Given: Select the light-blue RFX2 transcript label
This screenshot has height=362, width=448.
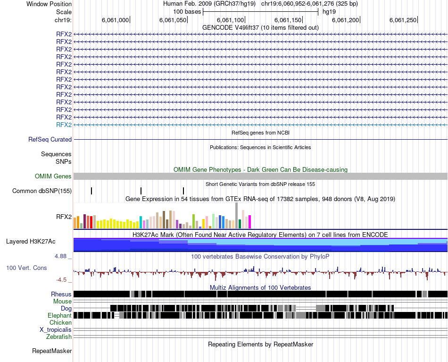Looking at the screenshot, I should [x=64, y=125].
